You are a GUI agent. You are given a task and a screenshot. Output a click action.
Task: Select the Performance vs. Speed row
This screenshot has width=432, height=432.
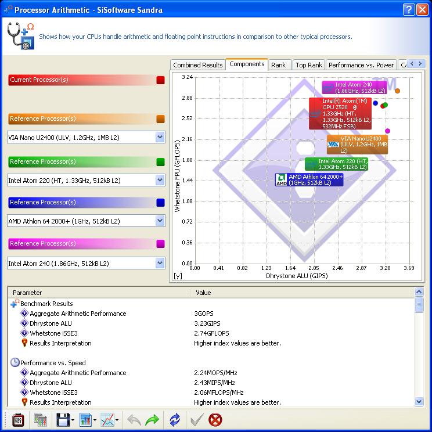53,363
